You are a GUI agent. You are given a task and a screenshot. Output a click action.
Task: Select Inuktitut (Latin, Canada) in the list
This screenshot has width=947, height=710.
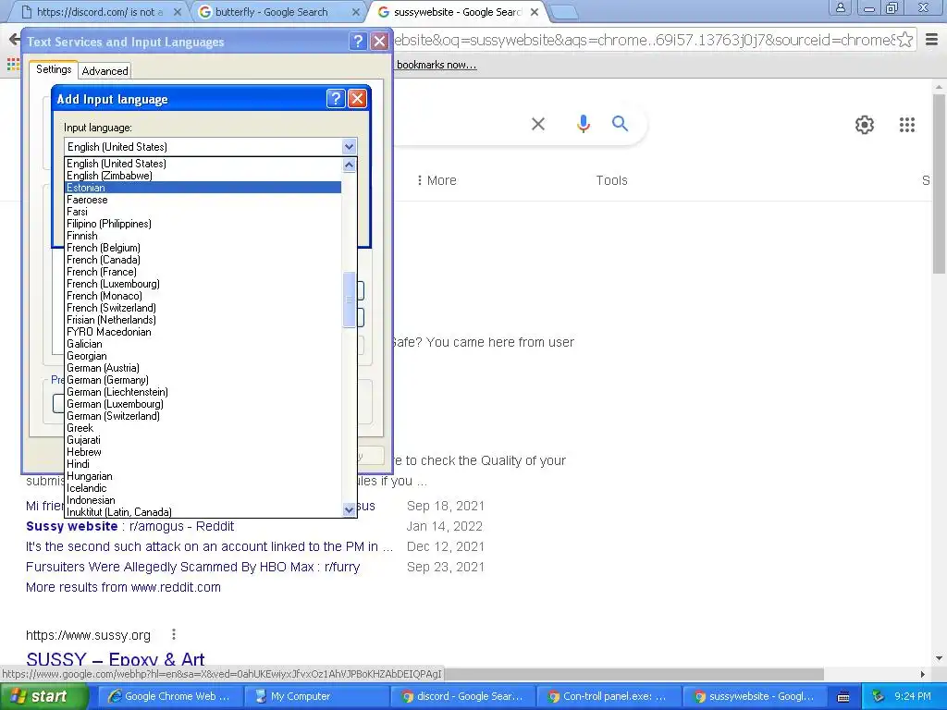click(203, 512)
